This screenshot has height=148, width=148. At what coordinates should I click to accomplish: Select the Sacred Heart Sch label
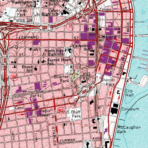pyautogui.click(x=60, y=62)
